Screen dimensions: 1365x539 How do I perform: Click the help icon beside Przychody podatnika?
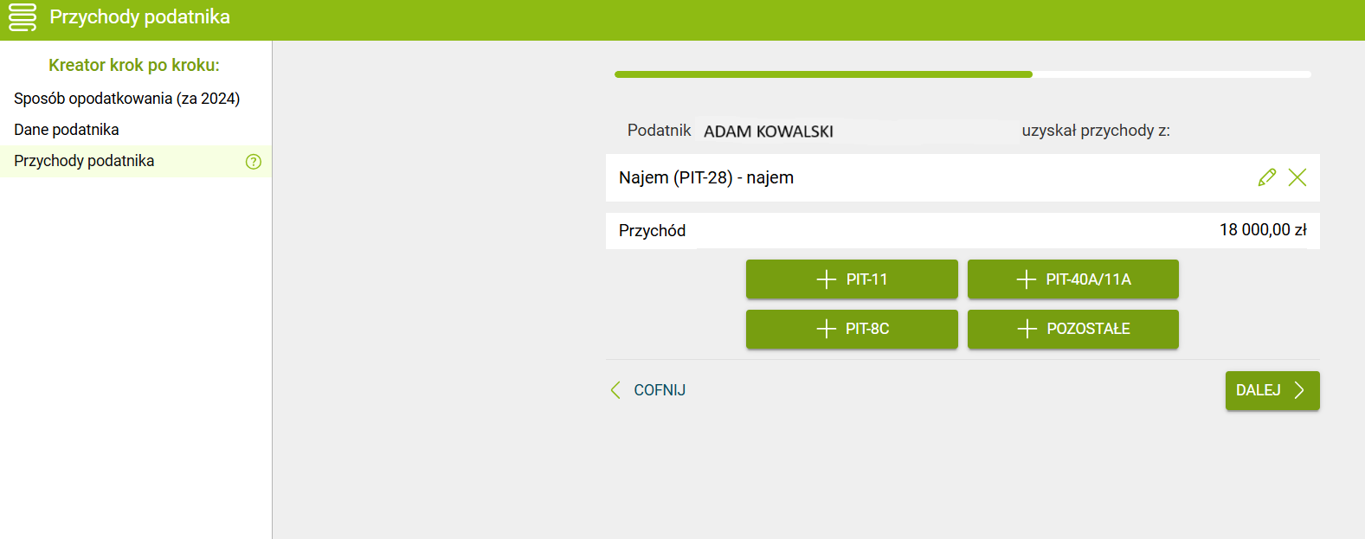[x=254, y=162]
